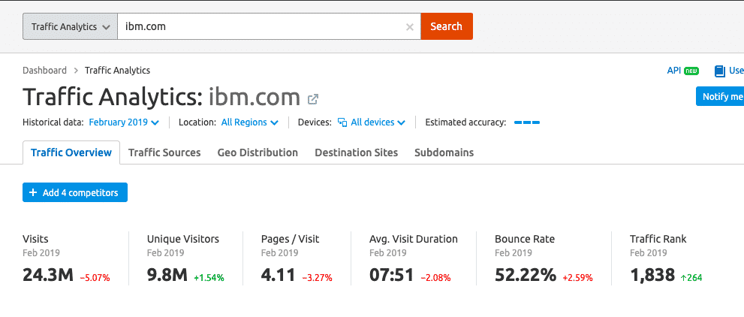Open the Traffic Analytics search type dropdown
This screenshot has width=744, height=317.
[x=71, y=26]
